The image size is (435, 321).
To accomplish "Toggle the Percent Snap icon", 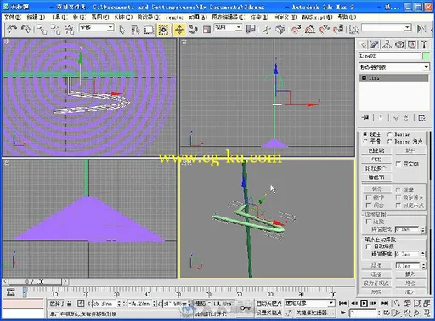I will point(324,29).
